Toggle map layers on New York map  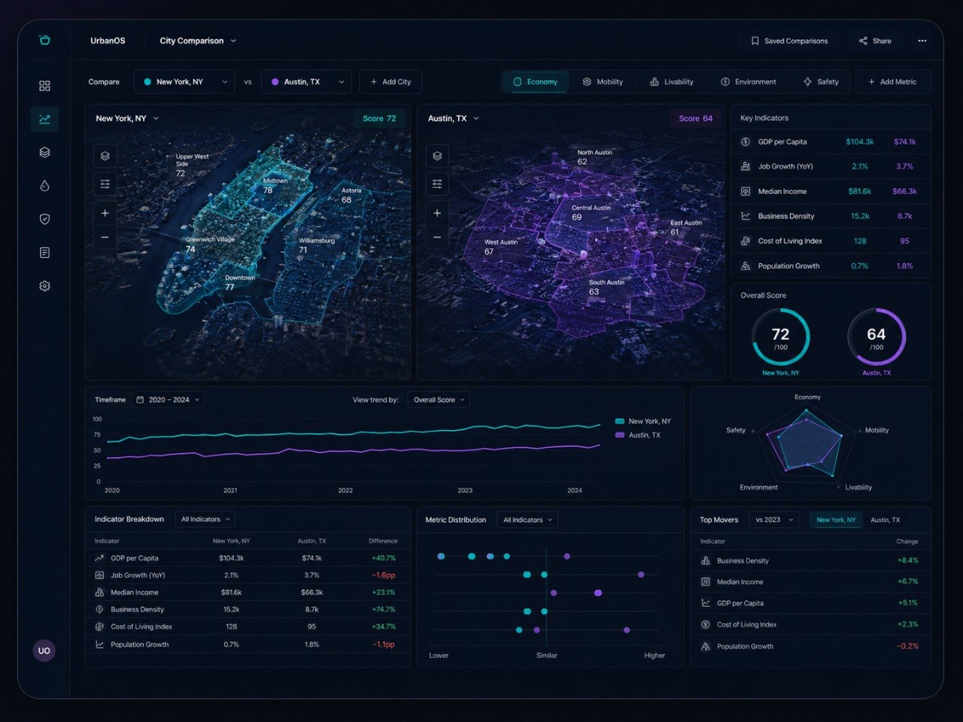[105, 156]
